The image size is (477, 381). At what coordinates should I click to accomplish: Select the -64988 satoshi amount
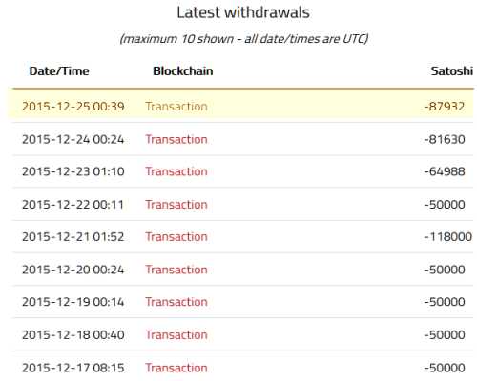point(445,171)
